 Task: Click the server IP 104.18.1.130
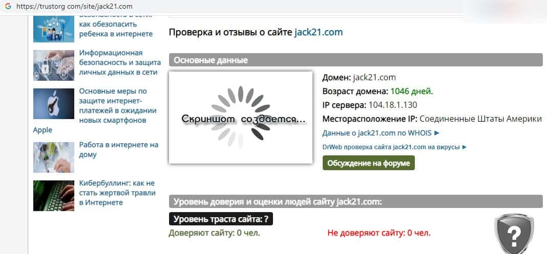tap(393, 105)
